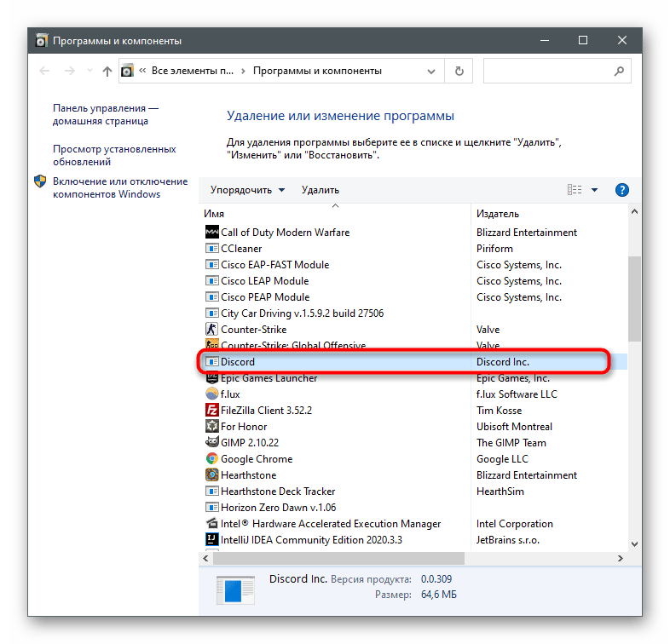Select the IntelliJ IDEA Community Edition icon
This screenshot has width=670, height=644.
tap(212, 539)
